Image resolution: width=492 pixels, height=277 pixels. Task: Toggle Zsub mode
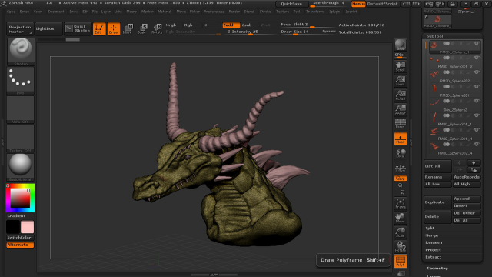(x=247, y=25)
